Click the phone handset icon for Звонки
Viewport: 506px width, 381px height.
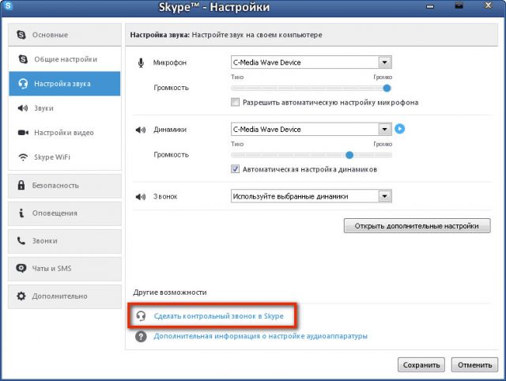[x=21, y=240]
